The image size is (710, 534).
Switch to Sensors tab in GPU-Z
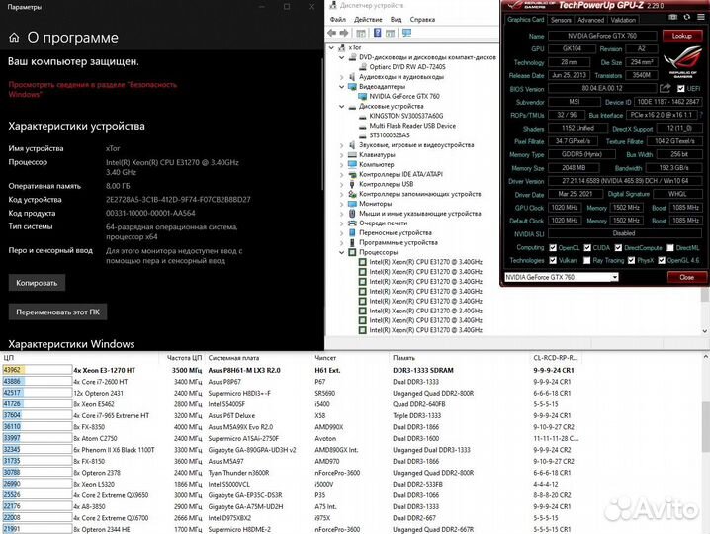click(561, 20)
